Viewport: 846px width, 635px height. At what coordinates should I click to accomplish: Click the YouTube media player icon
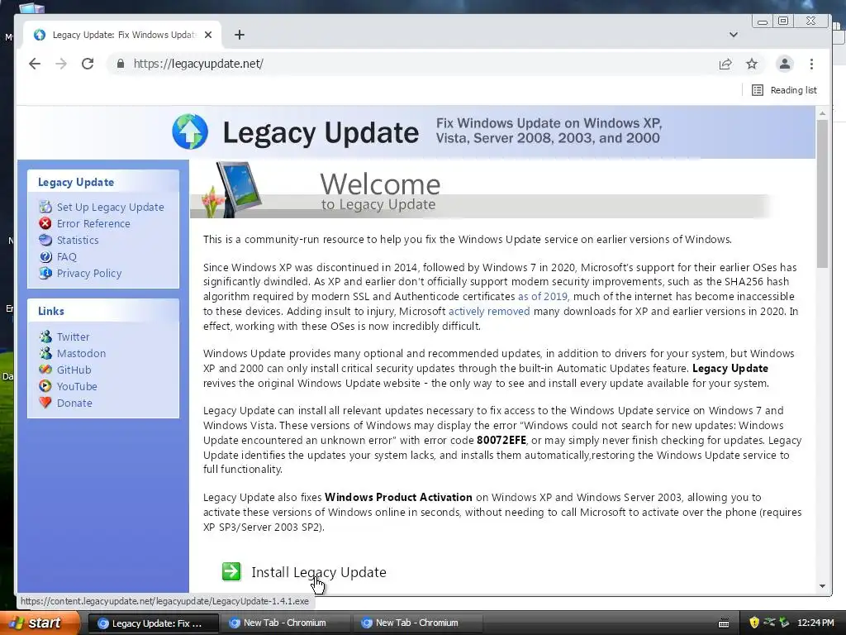point(45,386)
